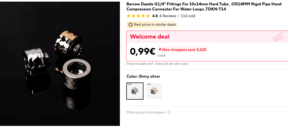Click the Welcome deal heading
The width and height of the screenshot is (288, 131).
150,37
